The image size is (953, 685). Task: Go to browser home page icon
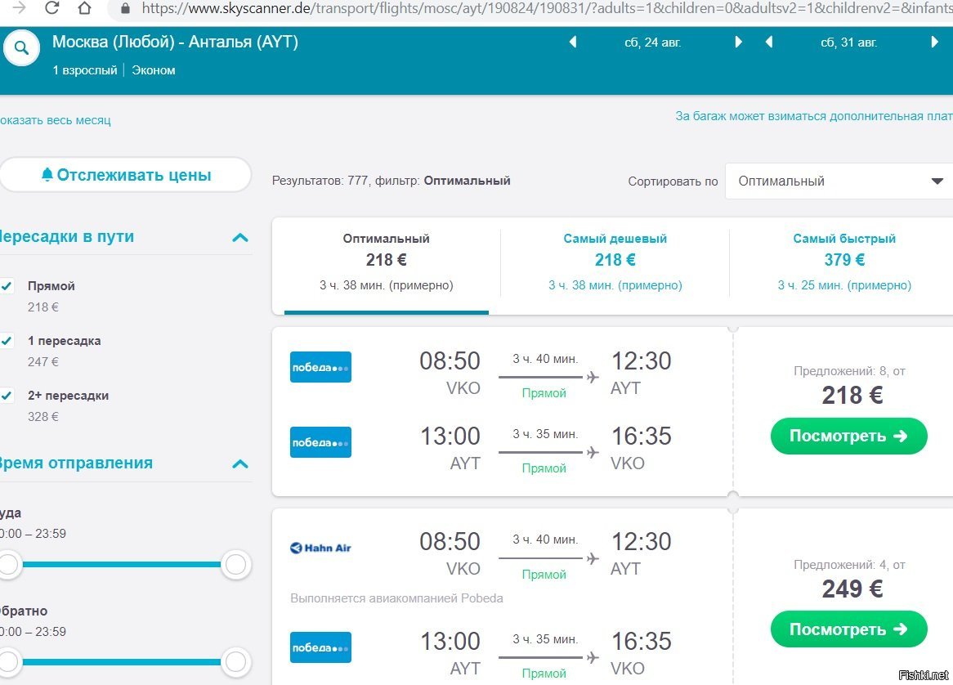(85, 9)
